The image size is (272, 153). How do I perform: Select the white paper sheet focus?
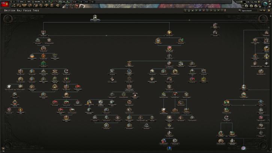(x=9, y=87)
